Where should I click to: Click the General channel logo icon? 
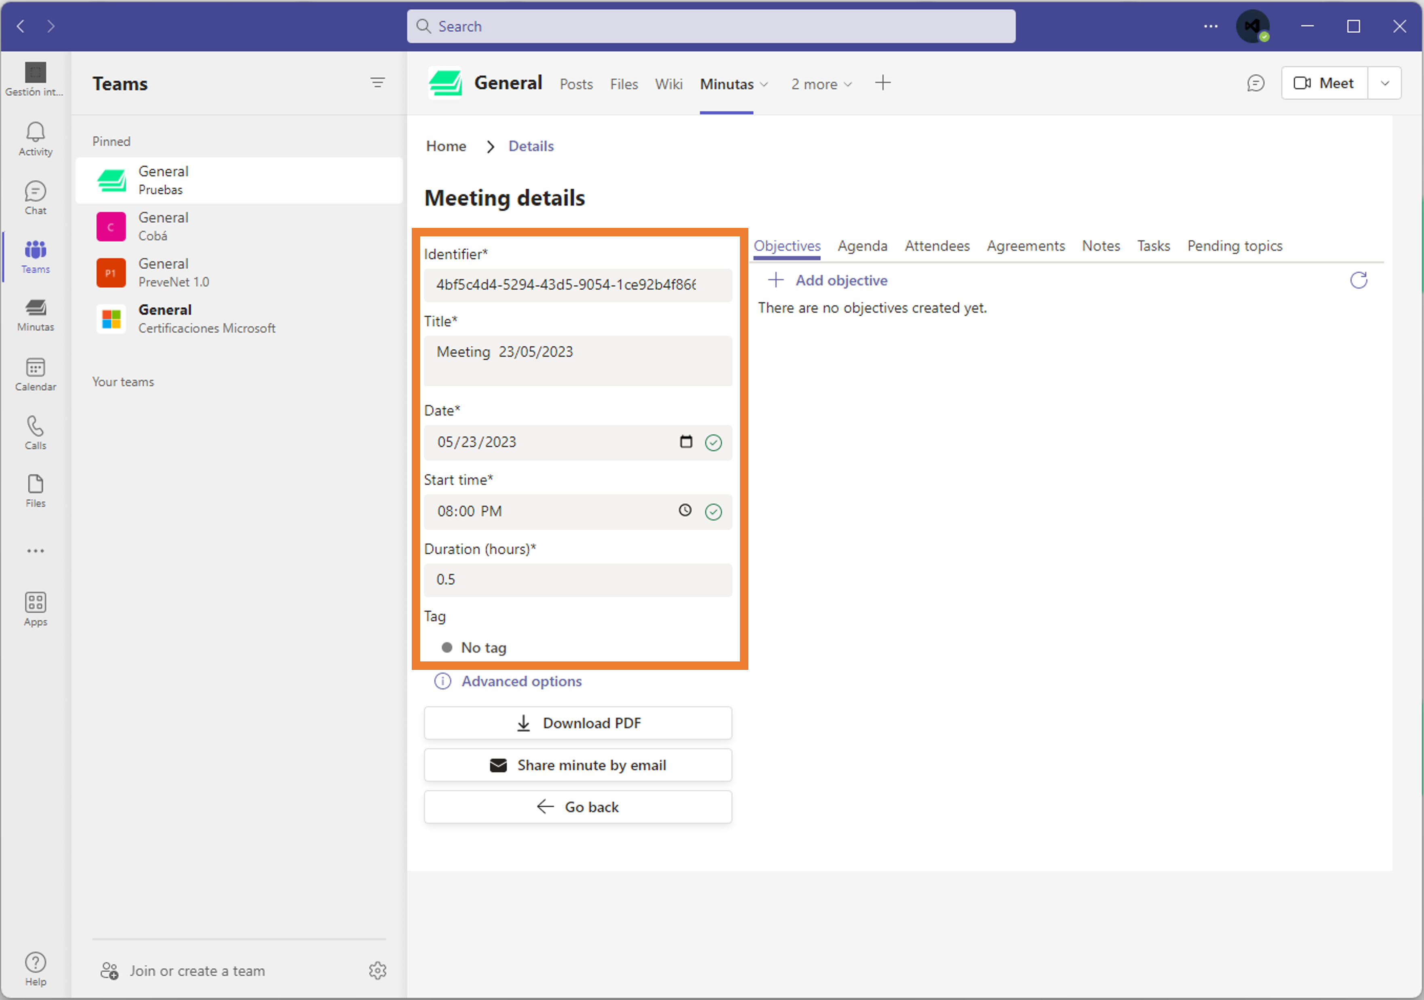click(444, 82)
